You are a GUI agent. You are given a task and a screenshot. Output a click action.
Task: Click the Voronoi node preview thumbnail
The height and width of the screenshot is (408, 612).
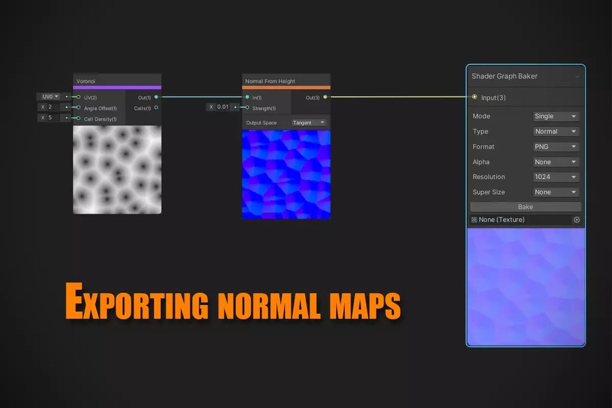click(117, 169)
